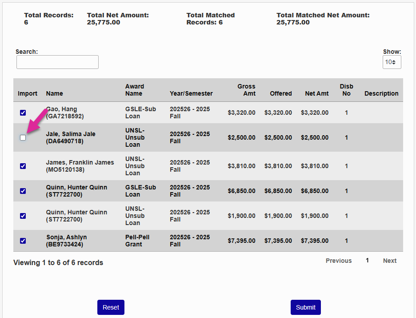Sort by the Gross Amt column header
The image size is (416, 318).
pyautogui.click(x=246, y=90)
